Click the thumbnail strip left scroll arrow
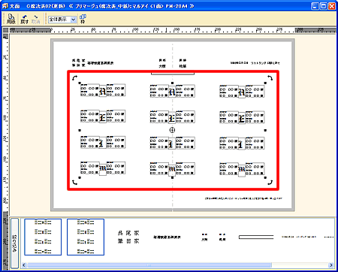The image size is (338, 272). click(x=24, y=265)
